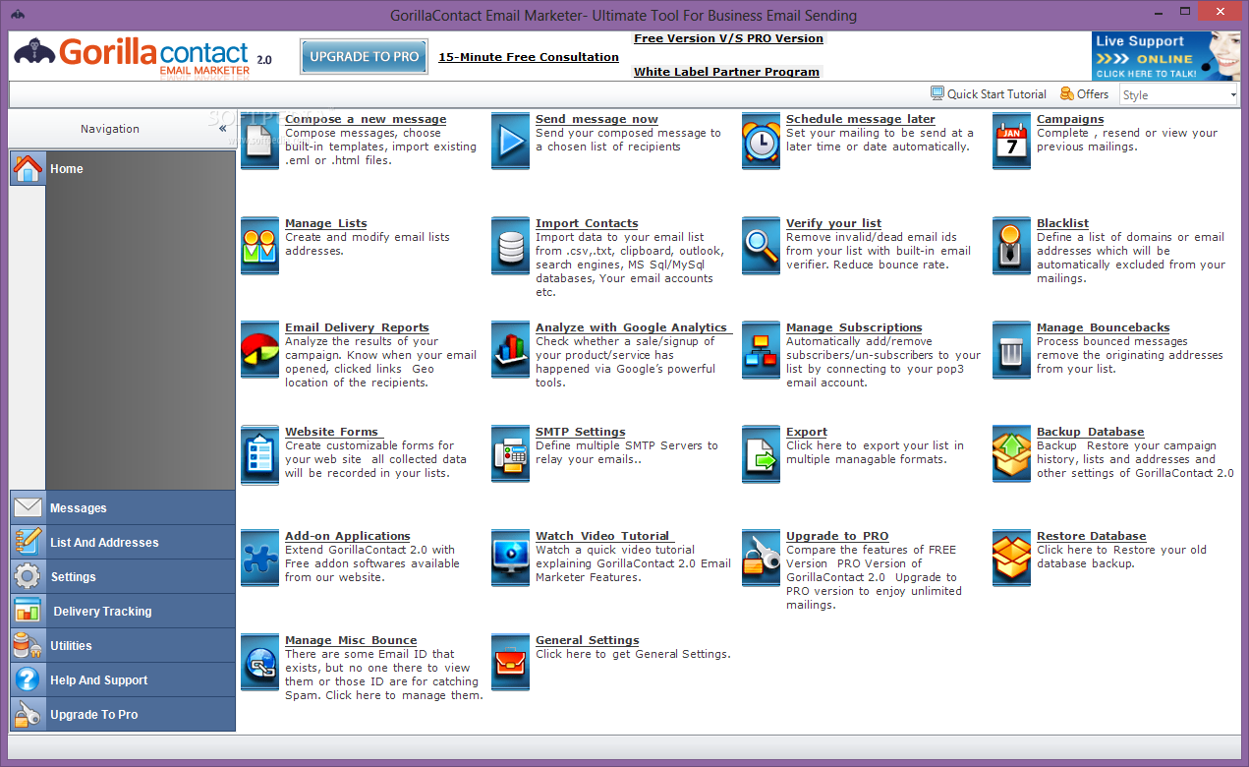Open the Restore Database link
The height and width of the screenshot is (767, 1249).
point(1092,536)
